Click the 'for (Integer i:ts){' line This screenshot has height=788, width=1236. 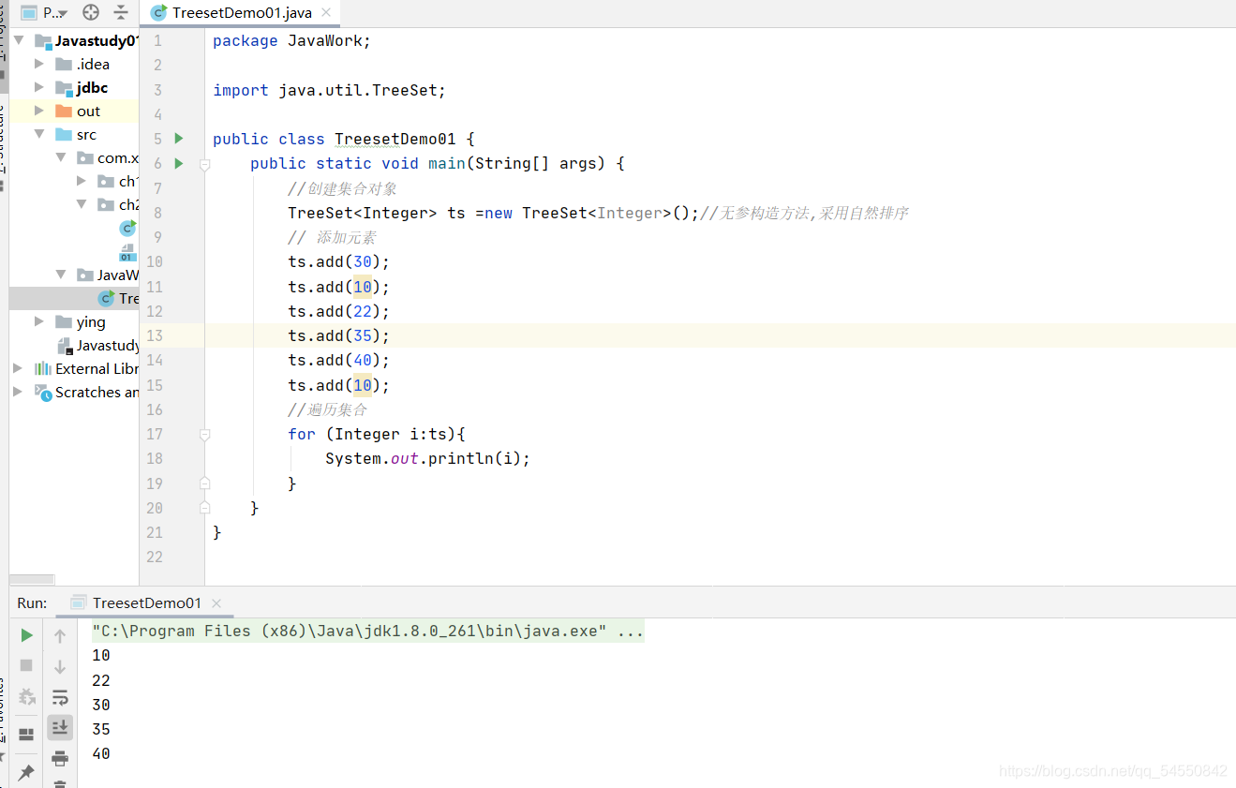pyautogui.click(x=377, y=435)
